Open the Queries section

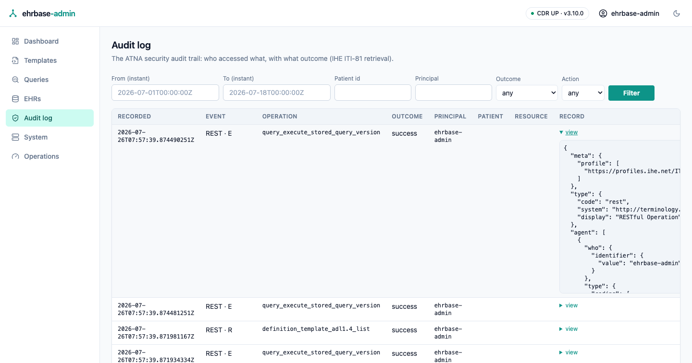tap(50, 80)
